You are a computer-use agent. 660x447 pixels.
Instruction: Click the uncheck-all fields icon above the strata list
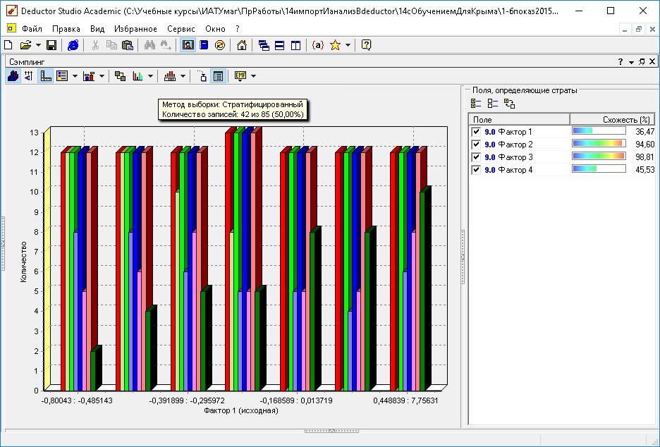click(492, 104)
